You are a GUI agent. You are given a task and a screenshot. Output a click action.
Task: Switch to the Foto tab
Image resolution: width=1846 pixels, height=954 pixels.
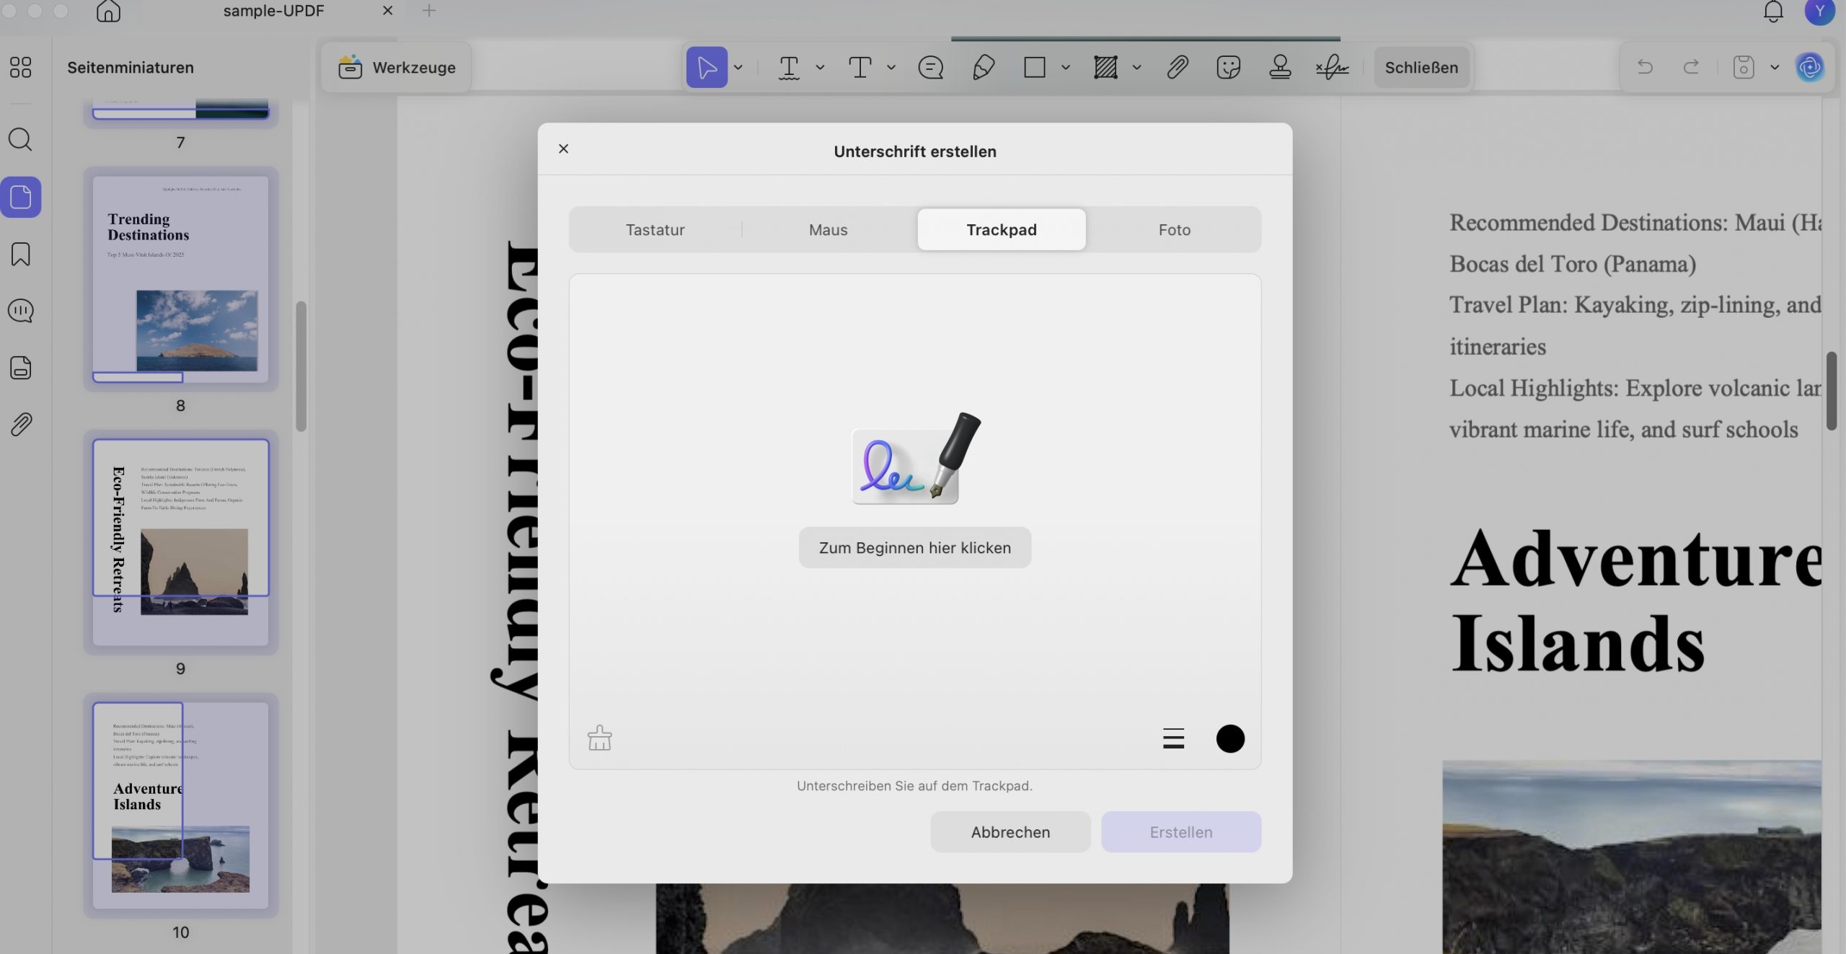coord(1174,229)
